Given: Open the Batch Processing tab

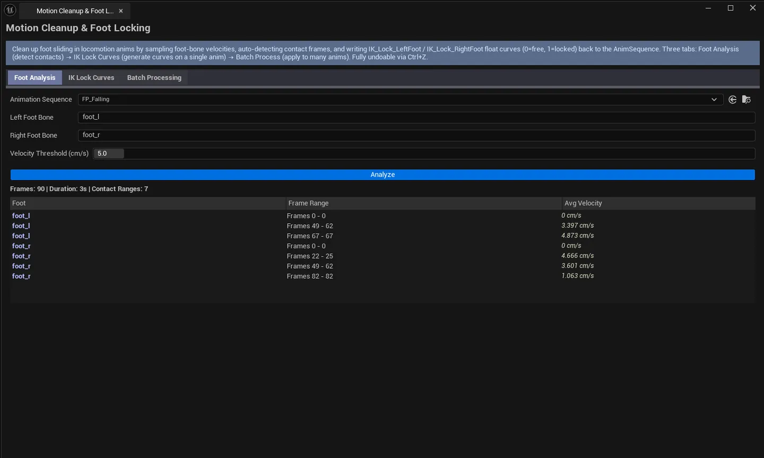Looking at the screenshot, I should (154, 77).
